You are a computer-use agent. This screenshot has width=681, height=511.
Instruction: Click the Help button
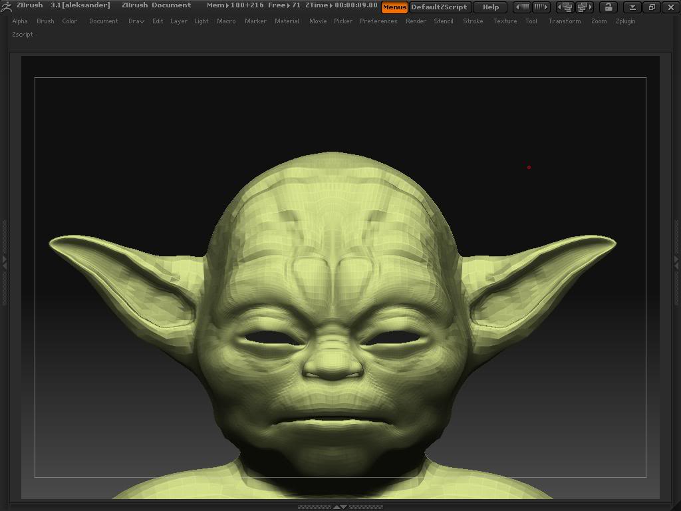(491, 7)
